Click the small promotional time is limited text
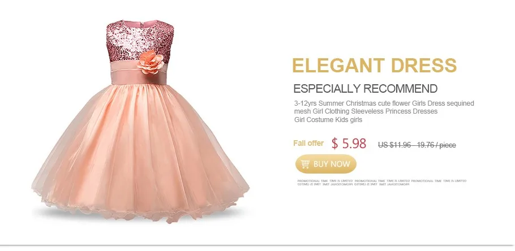This screenshot has width=515, height=251. [381, 181]
